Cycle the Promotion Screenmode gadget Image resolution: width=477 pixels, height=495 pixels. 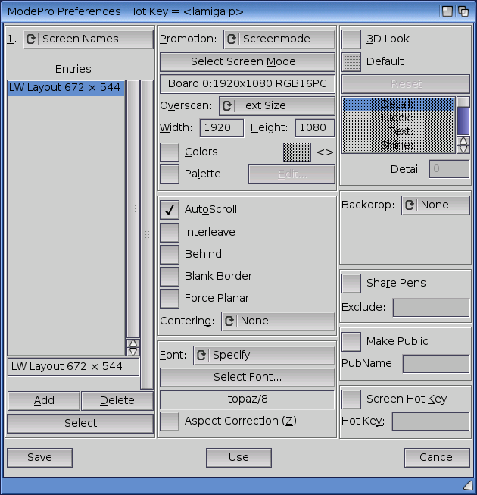click(x=279, y=39)
